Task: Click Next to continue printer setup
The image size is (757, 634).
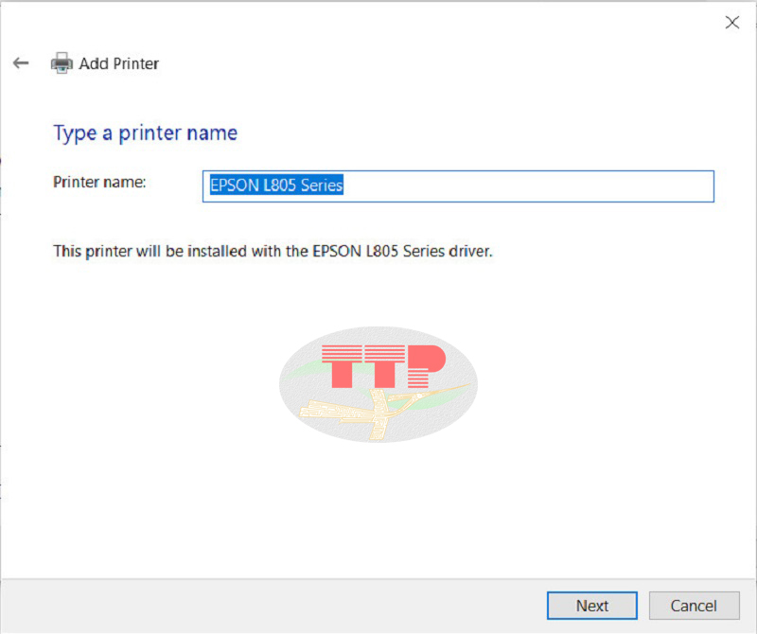Action: tap(592, 606)
